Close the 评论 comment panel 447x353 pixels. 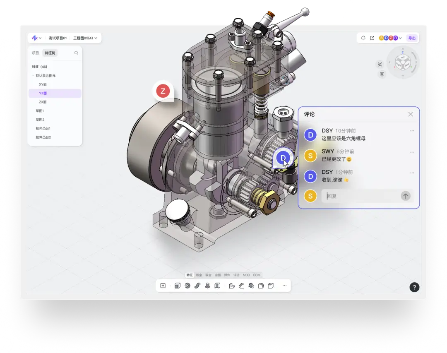tap(411, 114)
